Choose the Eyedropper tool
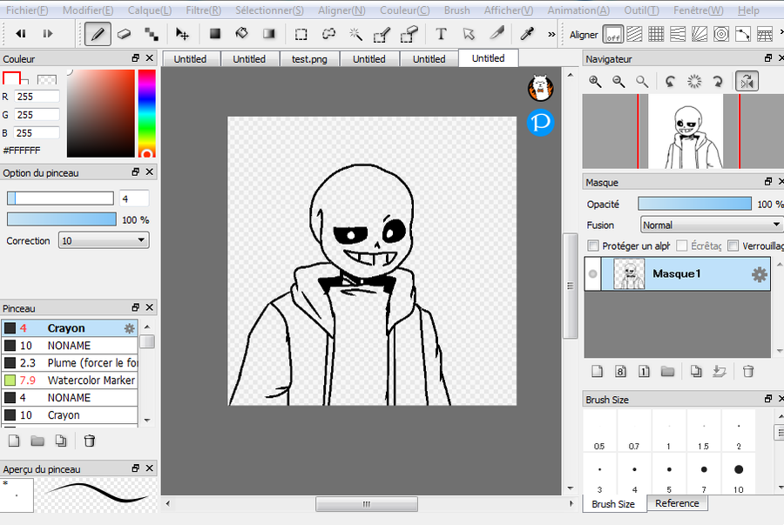Screen dimensions: 784x525 click(x=526, y=34)
